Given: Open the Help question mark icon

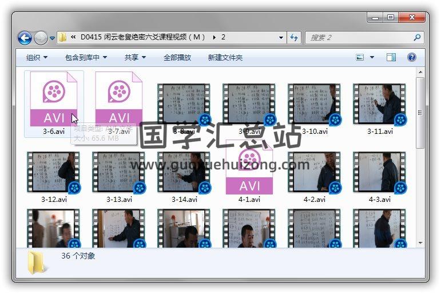Looking at the screenshot, I should pos(411,57).
